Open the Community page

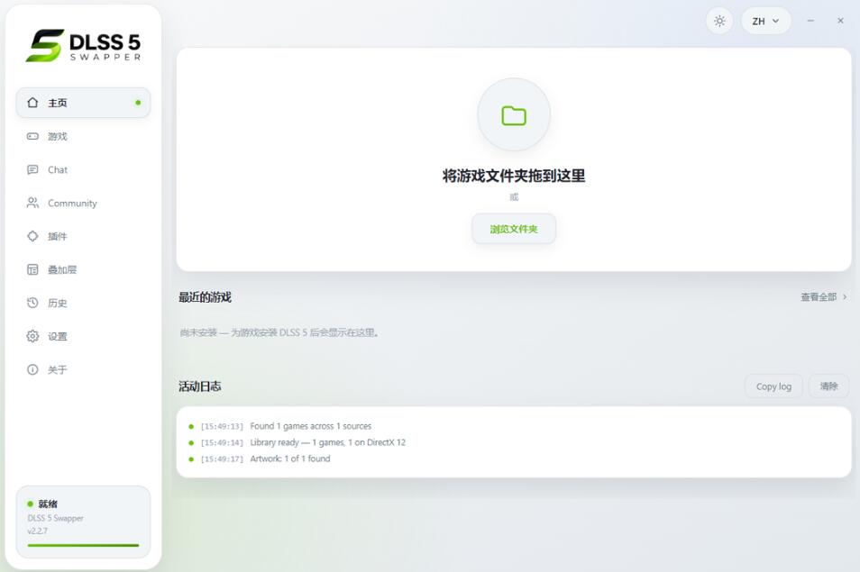[83, 203]
